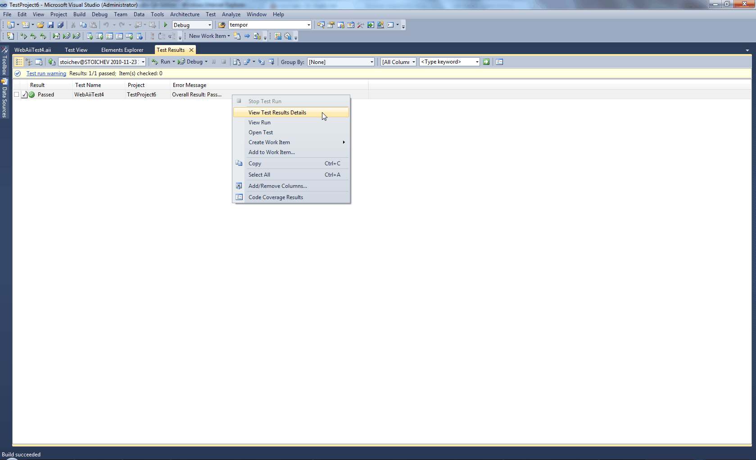Choose Select All in the context menu
Image resolution: width=756 pixels, height=460 pixels.
(291, 175)
